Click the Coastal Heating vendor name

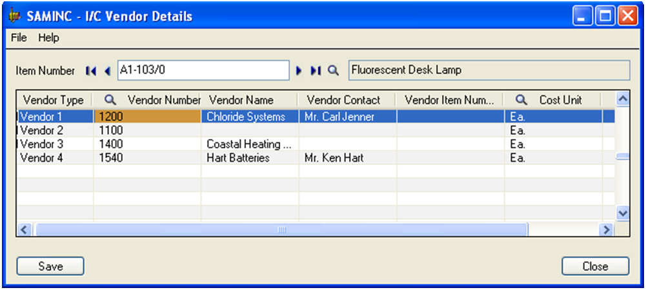(x=250, y=144)
